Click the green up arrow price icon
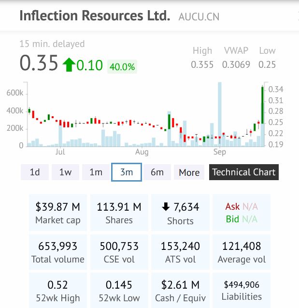The height and width of the screenshot is (308, 299). point(68,64)
